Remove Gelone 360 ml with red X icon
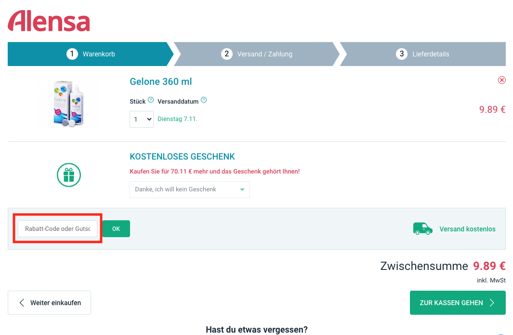This screenshot has width=513, height=335. click(501, 80)
